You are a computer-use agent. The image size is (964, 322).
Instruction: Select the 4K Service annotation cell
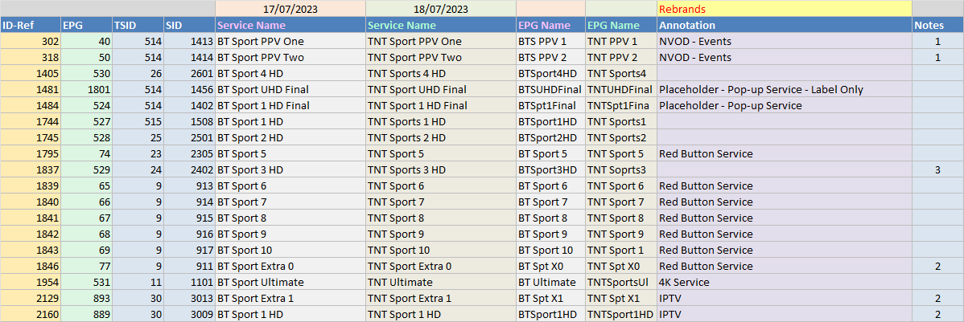click(783, 282)
